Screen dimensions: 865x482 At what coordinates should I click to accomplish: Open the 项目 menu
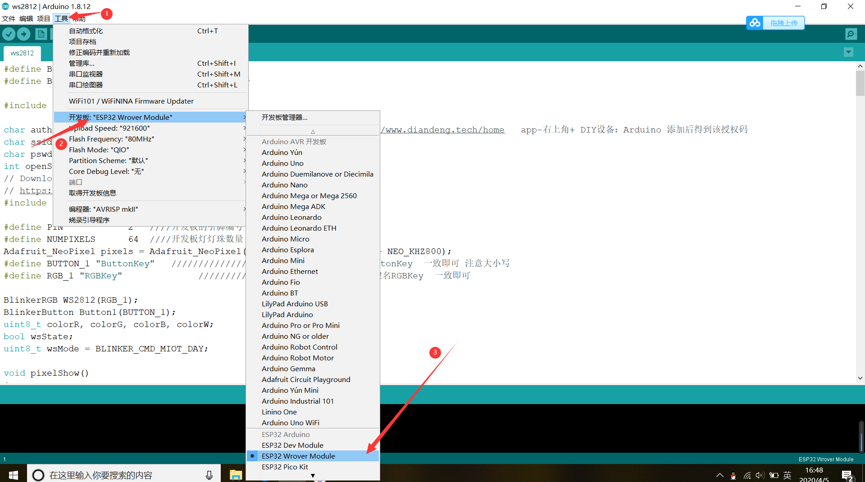coord(43,18)
